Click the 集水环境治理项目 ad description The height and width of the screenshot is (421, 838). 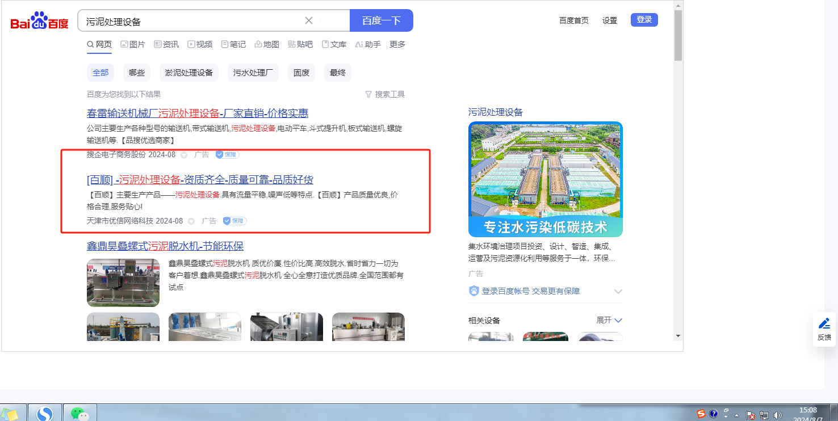point(542,252)
